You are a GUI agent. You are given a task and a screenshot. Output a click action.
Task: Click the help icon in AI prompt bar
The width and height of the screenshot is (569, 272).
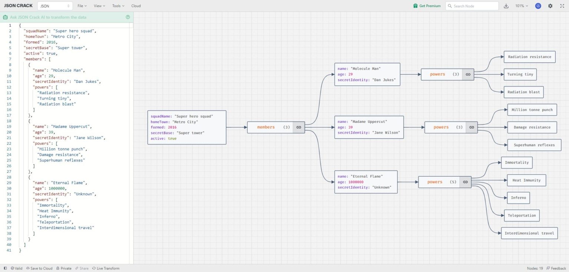pyautogui.click(x=128, y=17)
